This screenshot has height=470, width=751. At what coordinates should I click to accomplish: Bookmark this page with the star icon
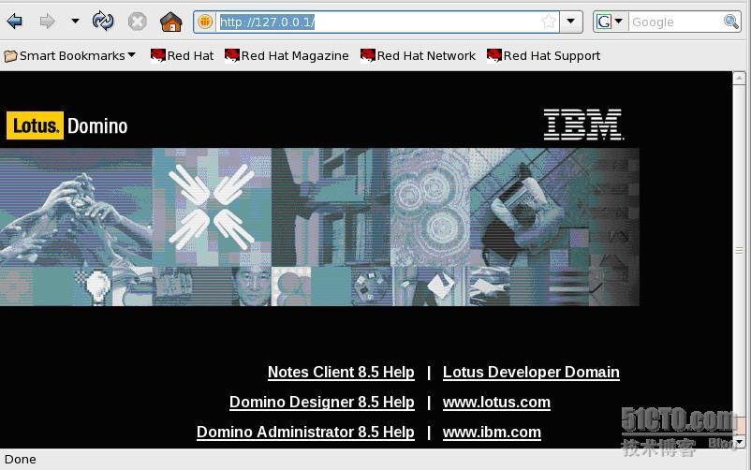click(549, 22)
